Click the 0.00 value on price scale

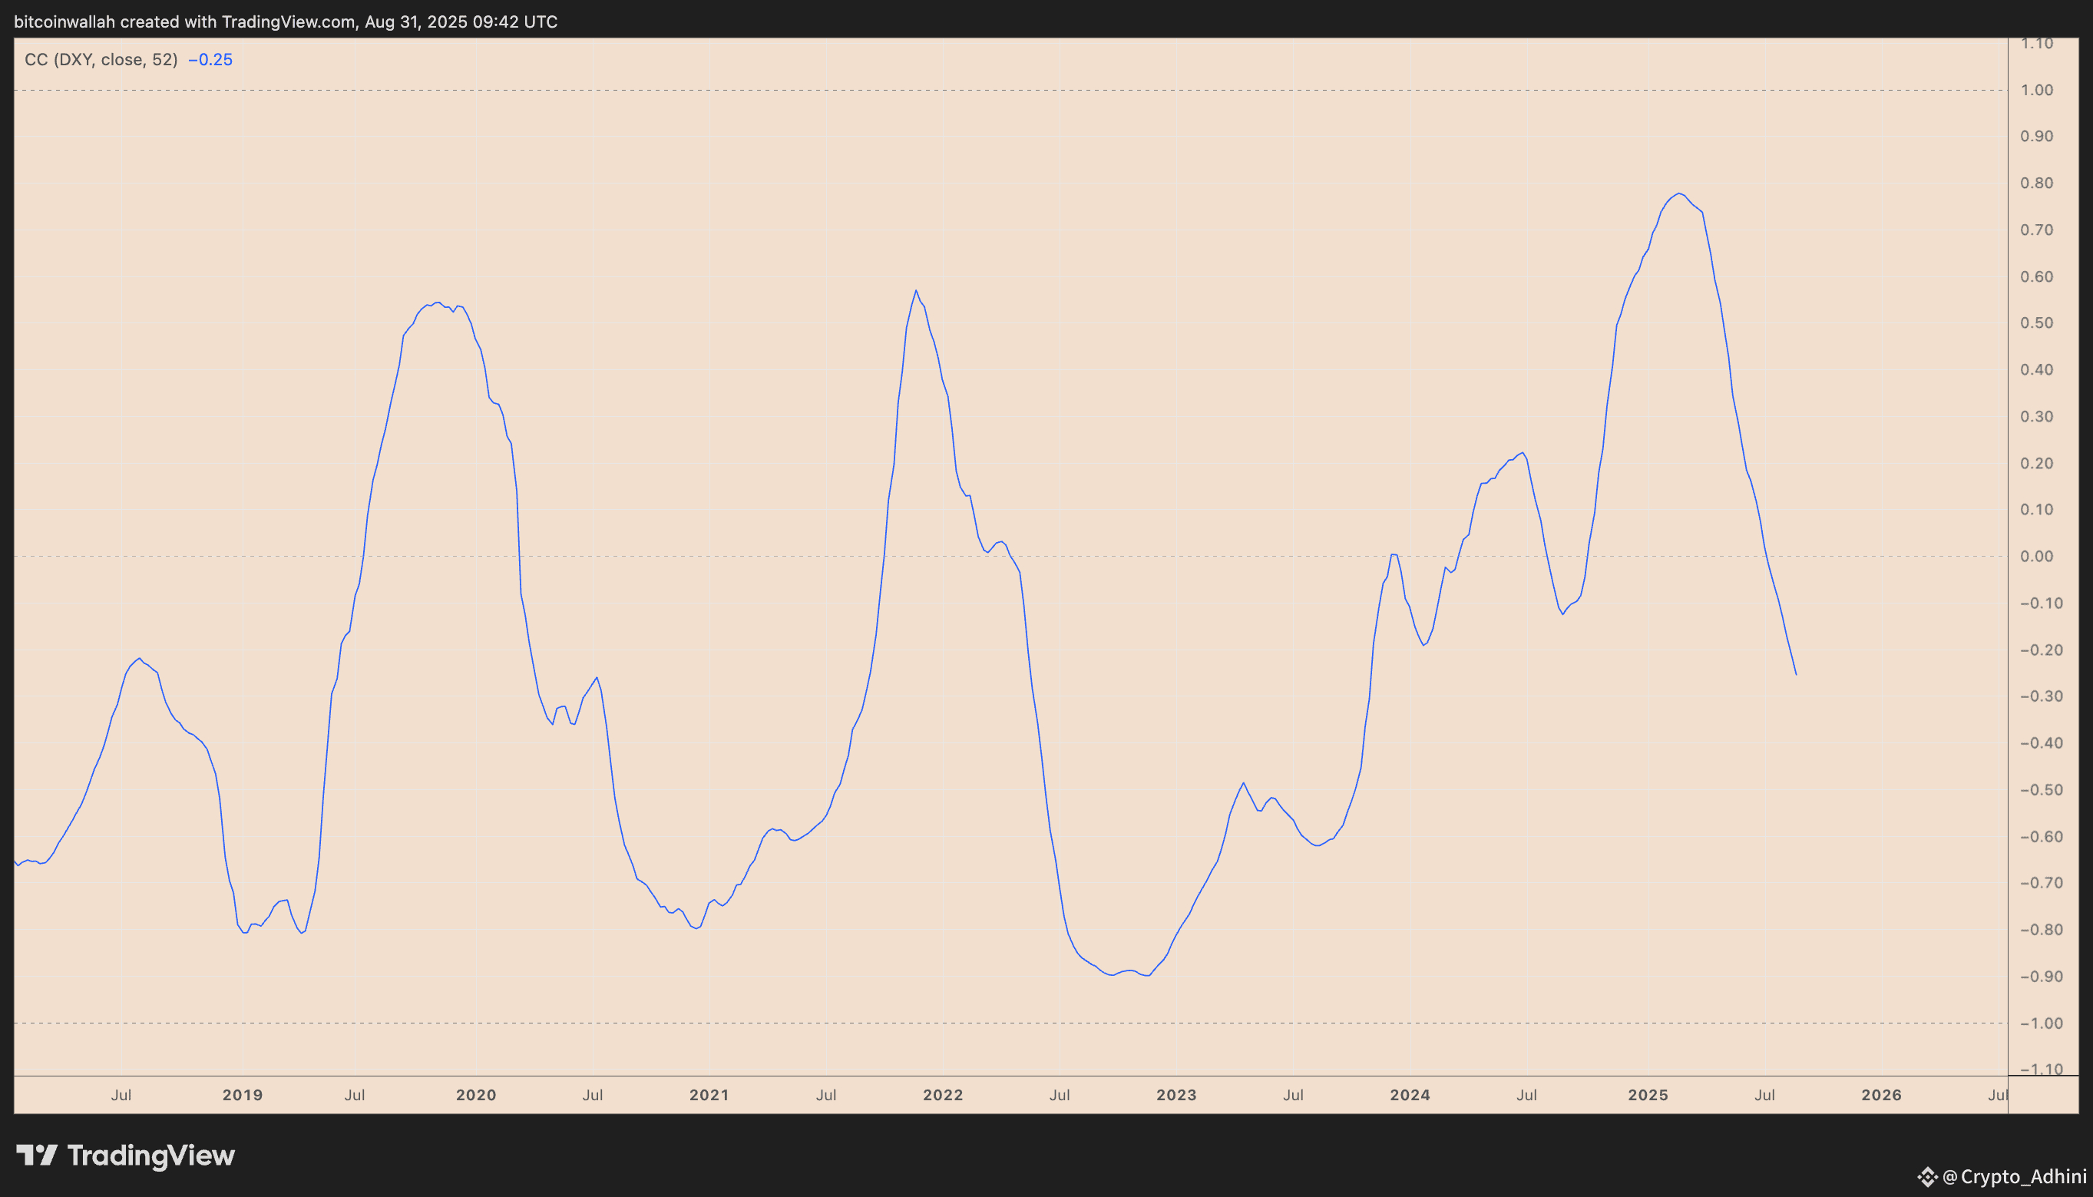(2037, 557)
